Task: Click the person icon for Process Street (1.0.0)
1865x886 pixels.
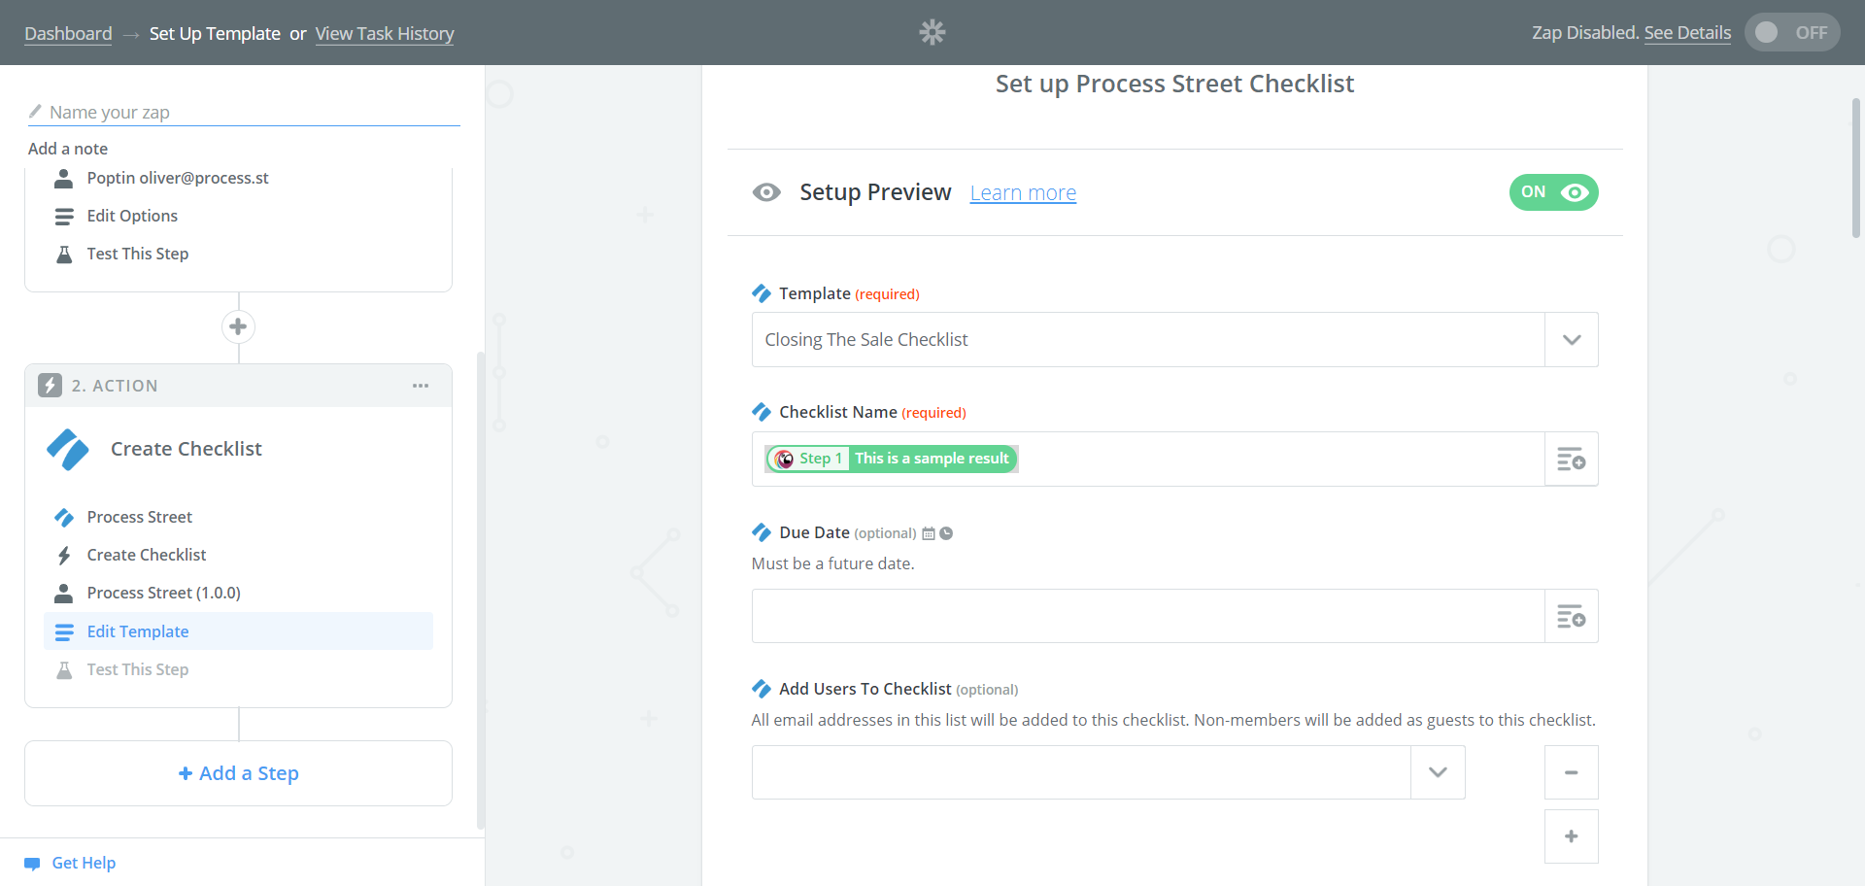Action: click(x=64, y=593)
